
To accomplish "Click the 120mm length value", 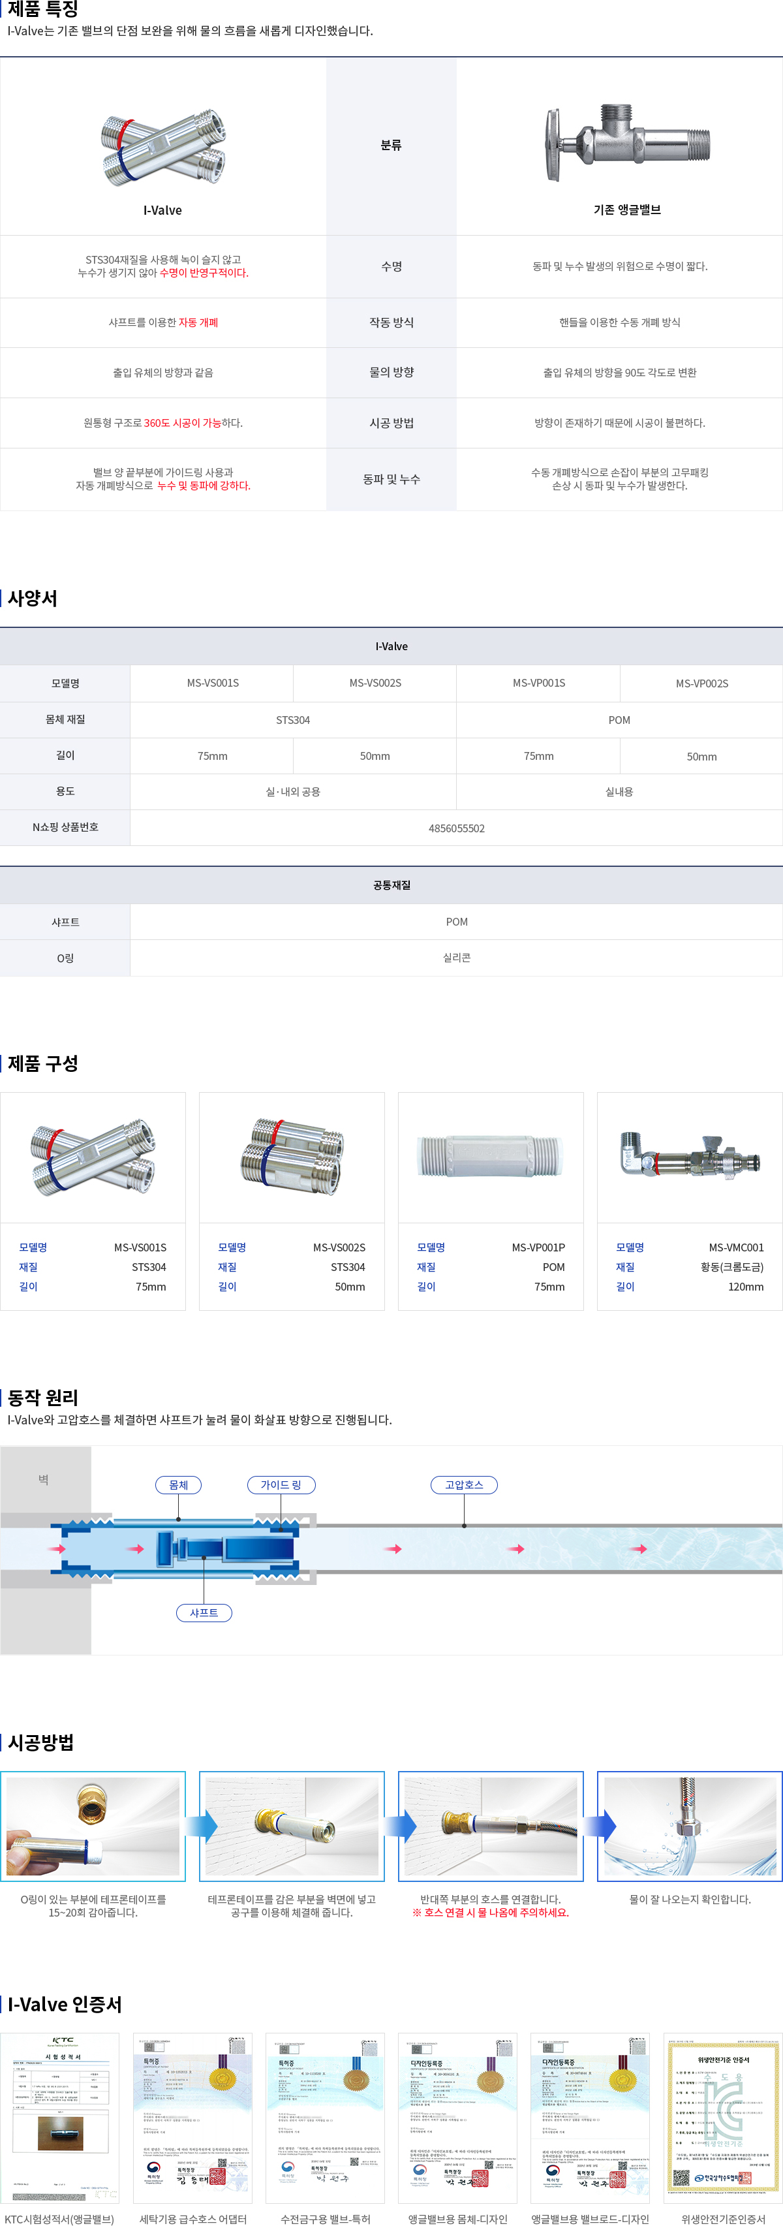I will point(746,1287).
